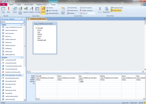Screen dimensions: 146x104
Task: Switch to the Home tab
Action: pyautogui.click(x=11, y=4)
